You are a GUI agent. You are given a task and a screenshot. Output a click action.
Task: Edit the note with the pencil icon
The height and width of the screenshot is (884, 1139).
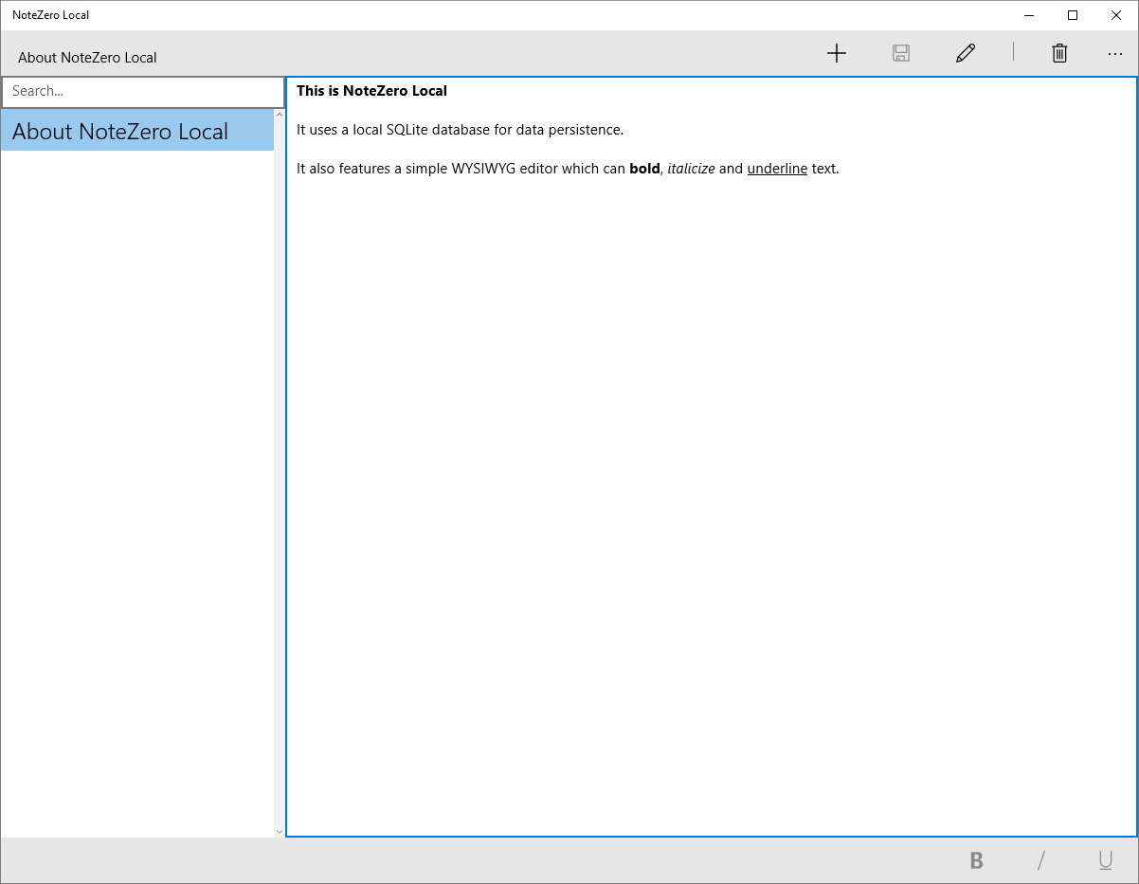966,53
